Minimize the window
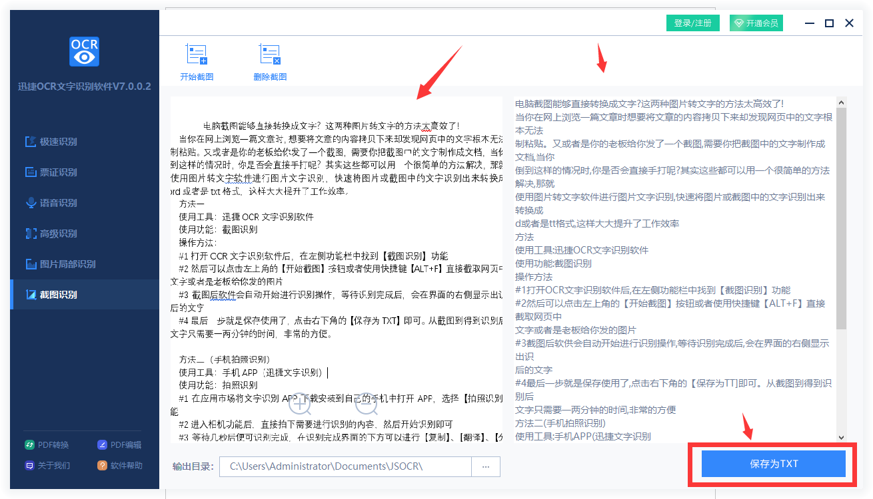Image resolution: width=873 pixels, height=499 pixels. tap(809, 23)
